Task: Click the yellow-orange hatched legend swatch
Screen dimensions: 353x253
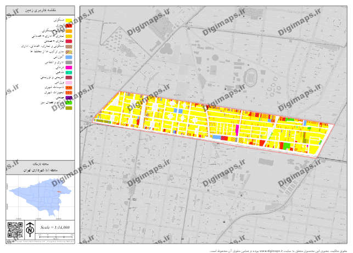Action: pos(69,36)
